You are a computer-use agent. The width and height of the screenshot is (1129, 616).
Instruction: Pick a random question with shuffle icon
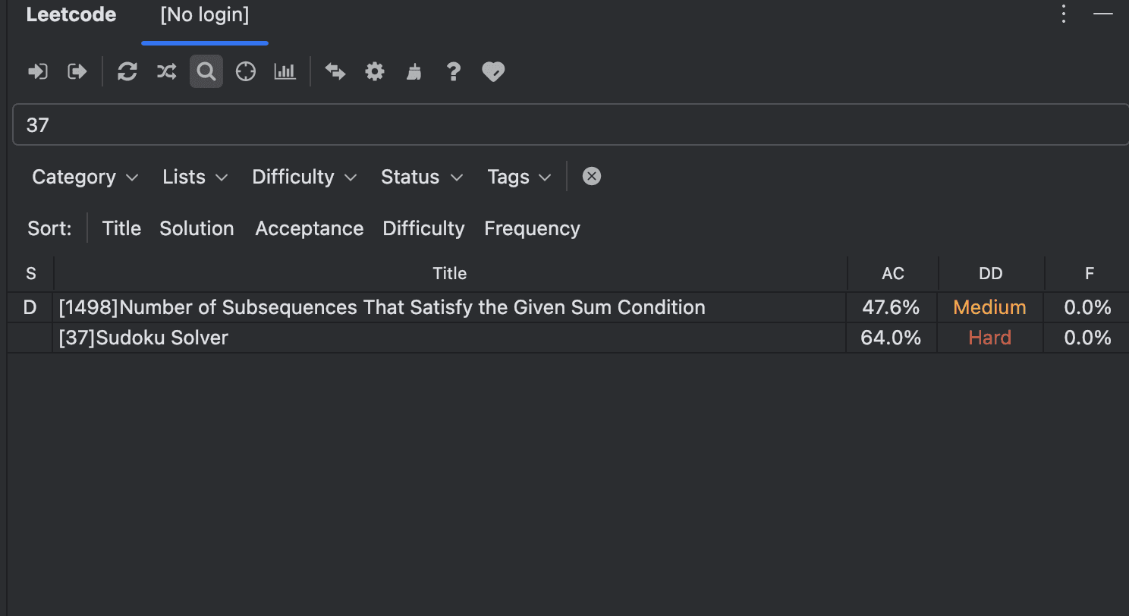pyautogui.click(x=166, y=71)
